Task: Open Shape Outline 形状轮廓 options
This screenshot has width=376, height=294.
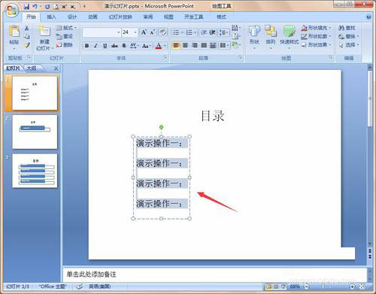Action: point(316,36)
